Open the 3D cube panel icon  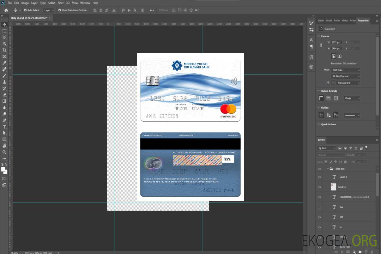(x=311, y=67)
